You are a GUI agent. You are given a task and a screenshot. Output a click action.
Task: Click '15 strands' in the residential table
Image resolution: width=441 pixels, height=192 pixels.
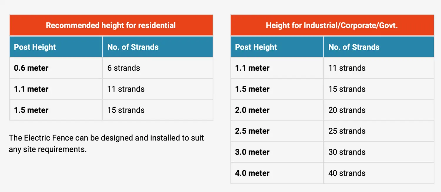pyautogui.click(x=126, y=110)
